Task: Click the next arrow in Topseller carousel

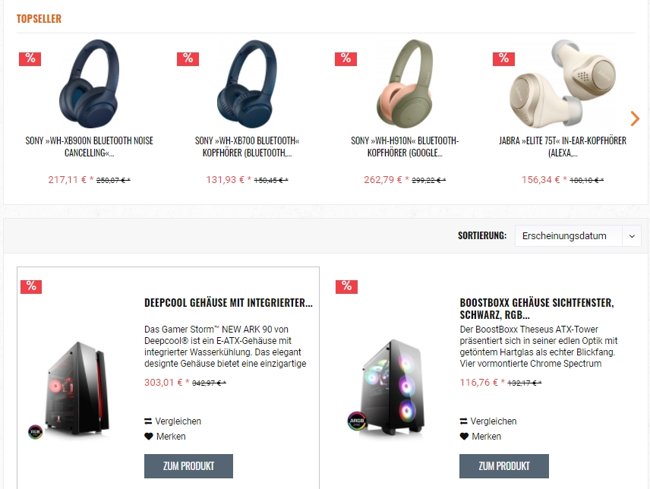Action: pos(635,118)
